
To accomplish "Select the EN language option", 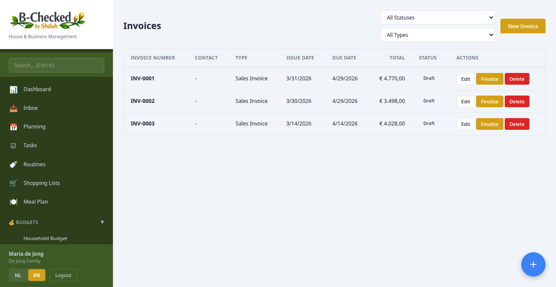I will tap(36, 275).
